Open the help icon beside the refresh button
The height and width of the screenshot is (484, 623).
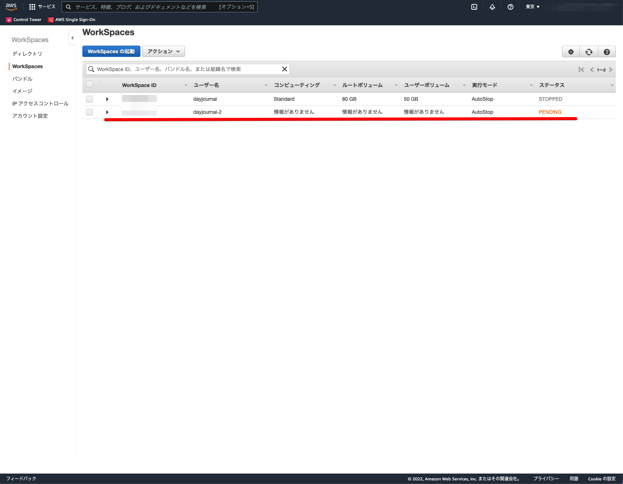click(606, 51)
